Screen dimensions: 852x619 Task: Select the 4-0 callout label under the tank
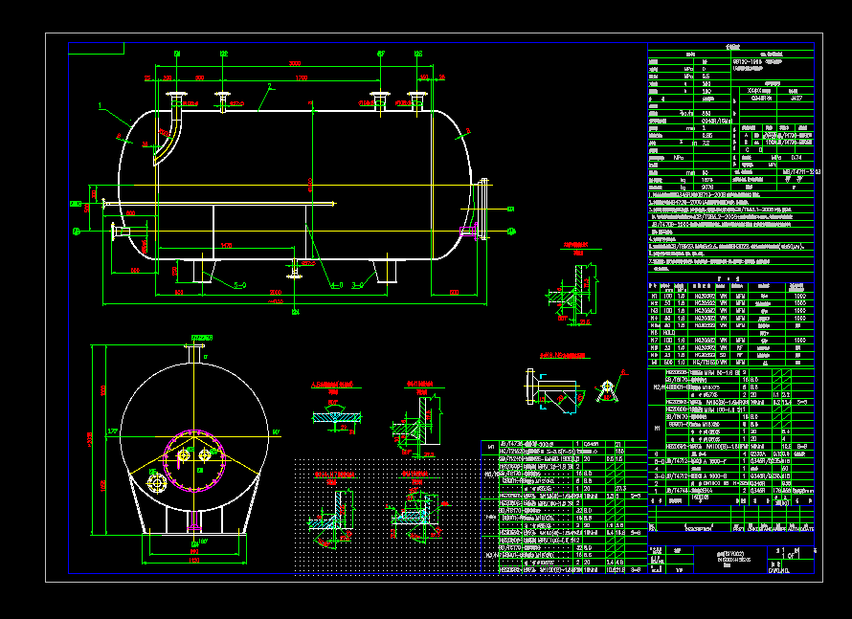336,284
